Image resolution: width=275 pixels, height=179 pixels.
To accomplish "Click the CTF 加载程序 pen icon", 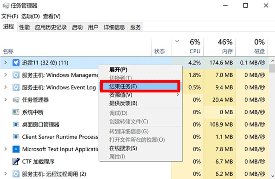I will coord(16,162).
